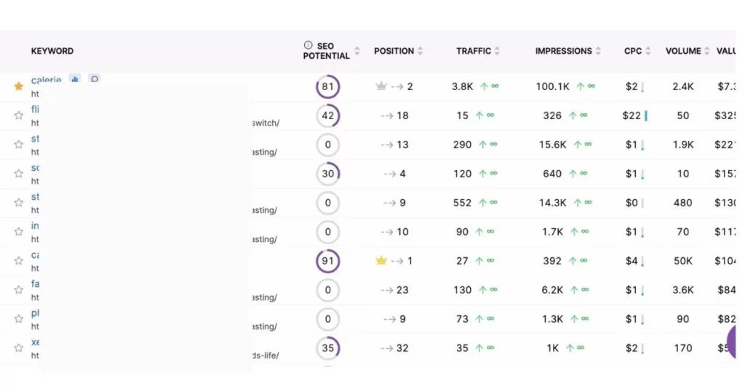Viewport: 745px width, 391px height.
Task: Unfavorite the gold-starred calerie keyword row
Action: [19, 86]
